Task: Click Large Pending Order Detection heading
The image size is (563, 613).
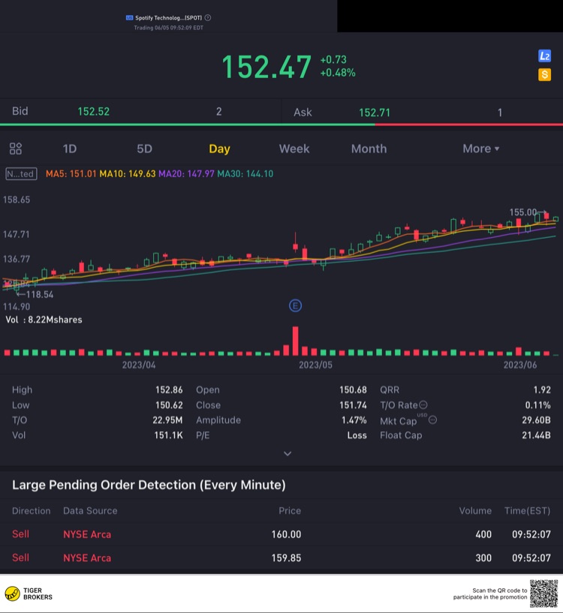Action: pos(149,485)
